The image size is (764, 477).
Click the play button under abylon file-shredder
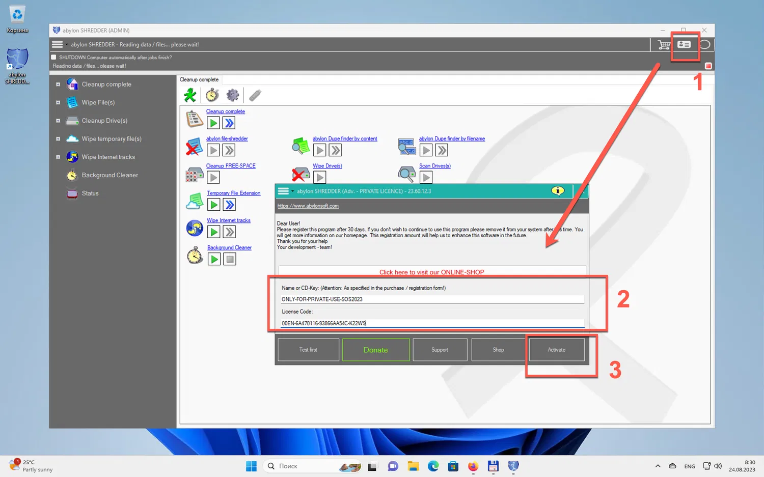(213, 150)
